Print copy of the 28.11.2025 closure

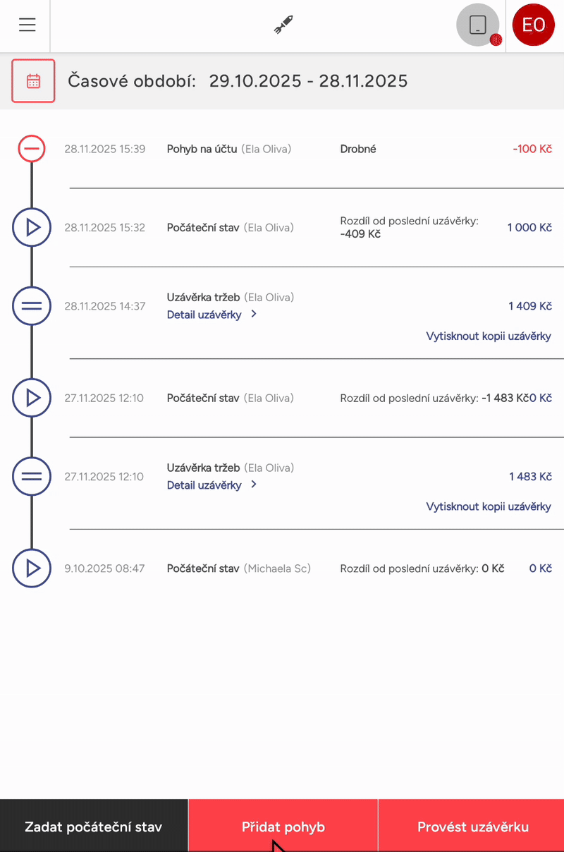click(489, 336)
